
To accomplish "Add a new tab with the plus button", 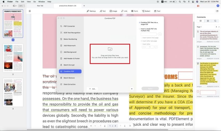I will pyautogui.click(x=84, y=6).
